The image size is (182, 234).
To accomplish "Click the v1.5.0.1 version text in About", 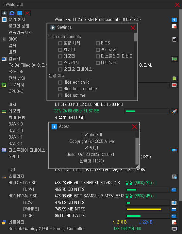I will (x=91, y=148).
